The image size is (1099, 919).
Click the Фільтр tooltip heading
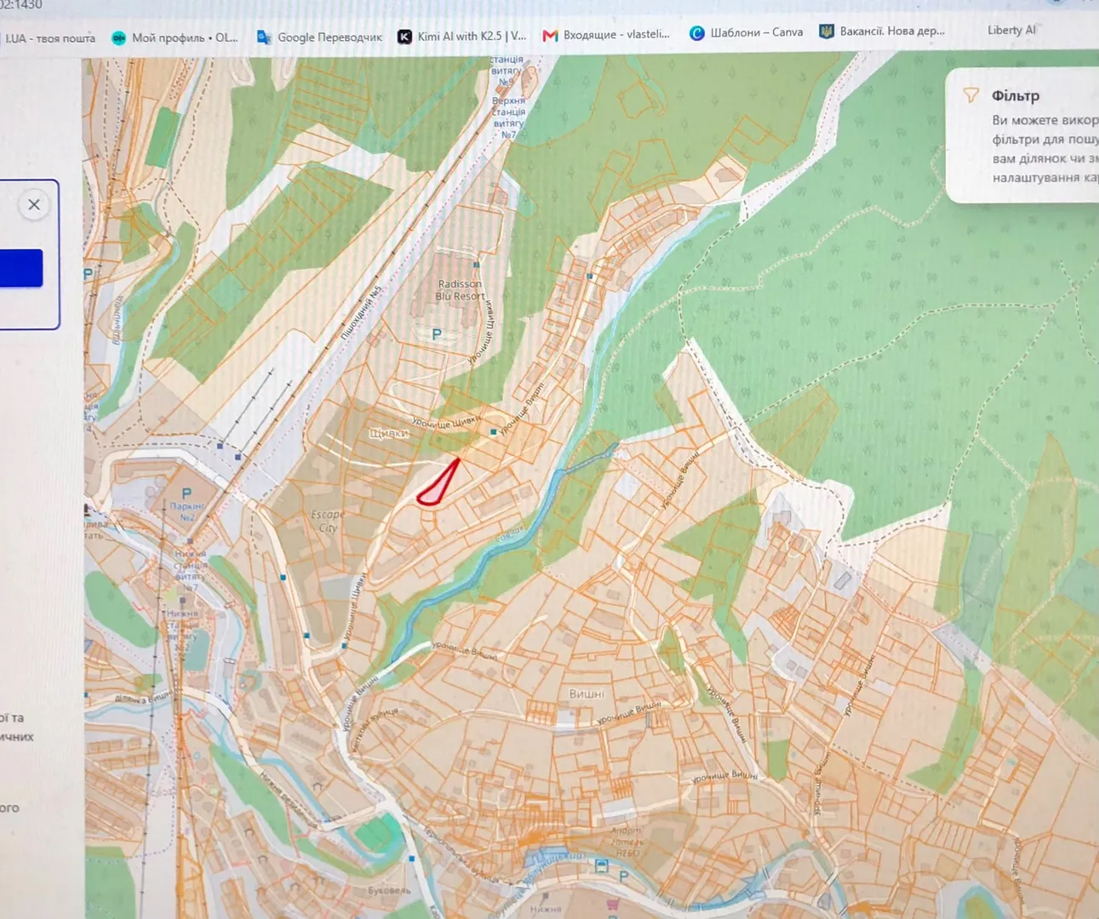tap(1016, 96)
